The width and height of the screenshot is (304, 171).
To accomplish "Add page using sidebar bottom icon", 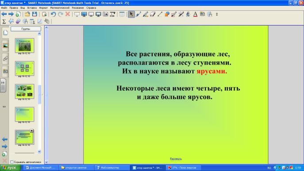I will [5, 154].
